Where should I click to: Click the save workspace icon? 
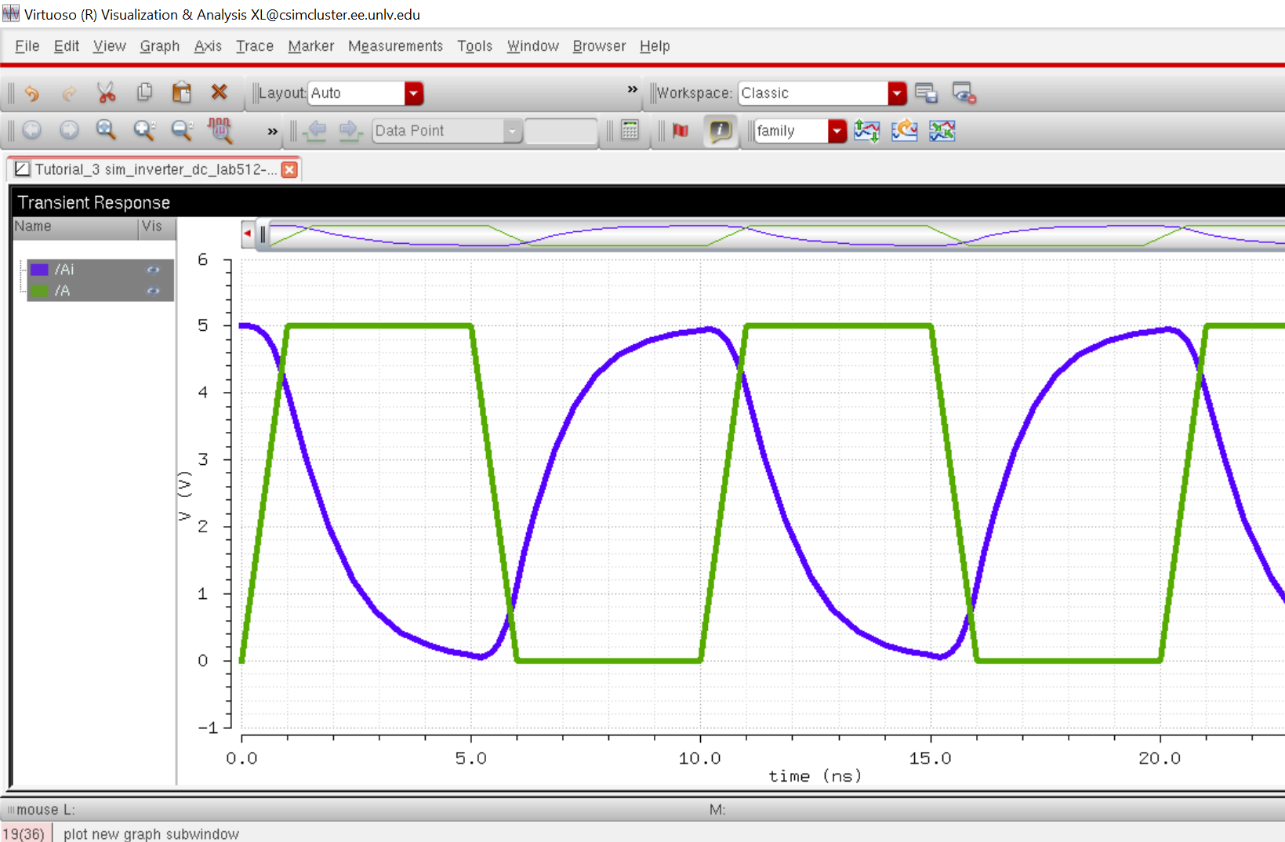926,93
